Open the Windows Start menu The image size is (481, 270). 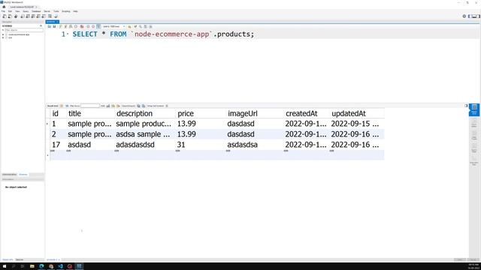click(x=5, y=266)
